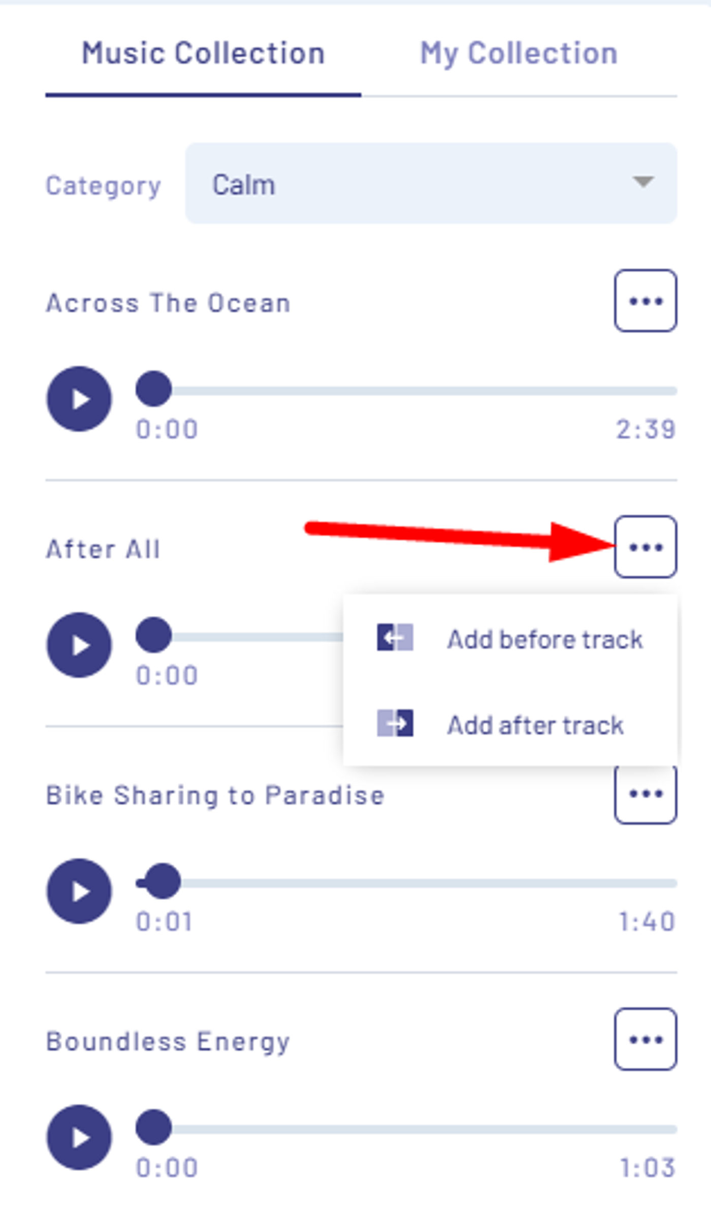Play the Boundless Energy track
This screenshot has height=1215, width=711.
79,1137
